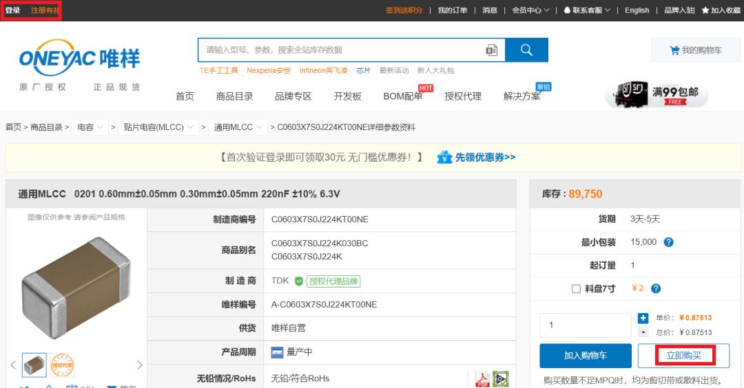The height and width of the screenshot is (388, 744).
Task: Click the 首页 breadcrumb link
Action: [13, 127]
